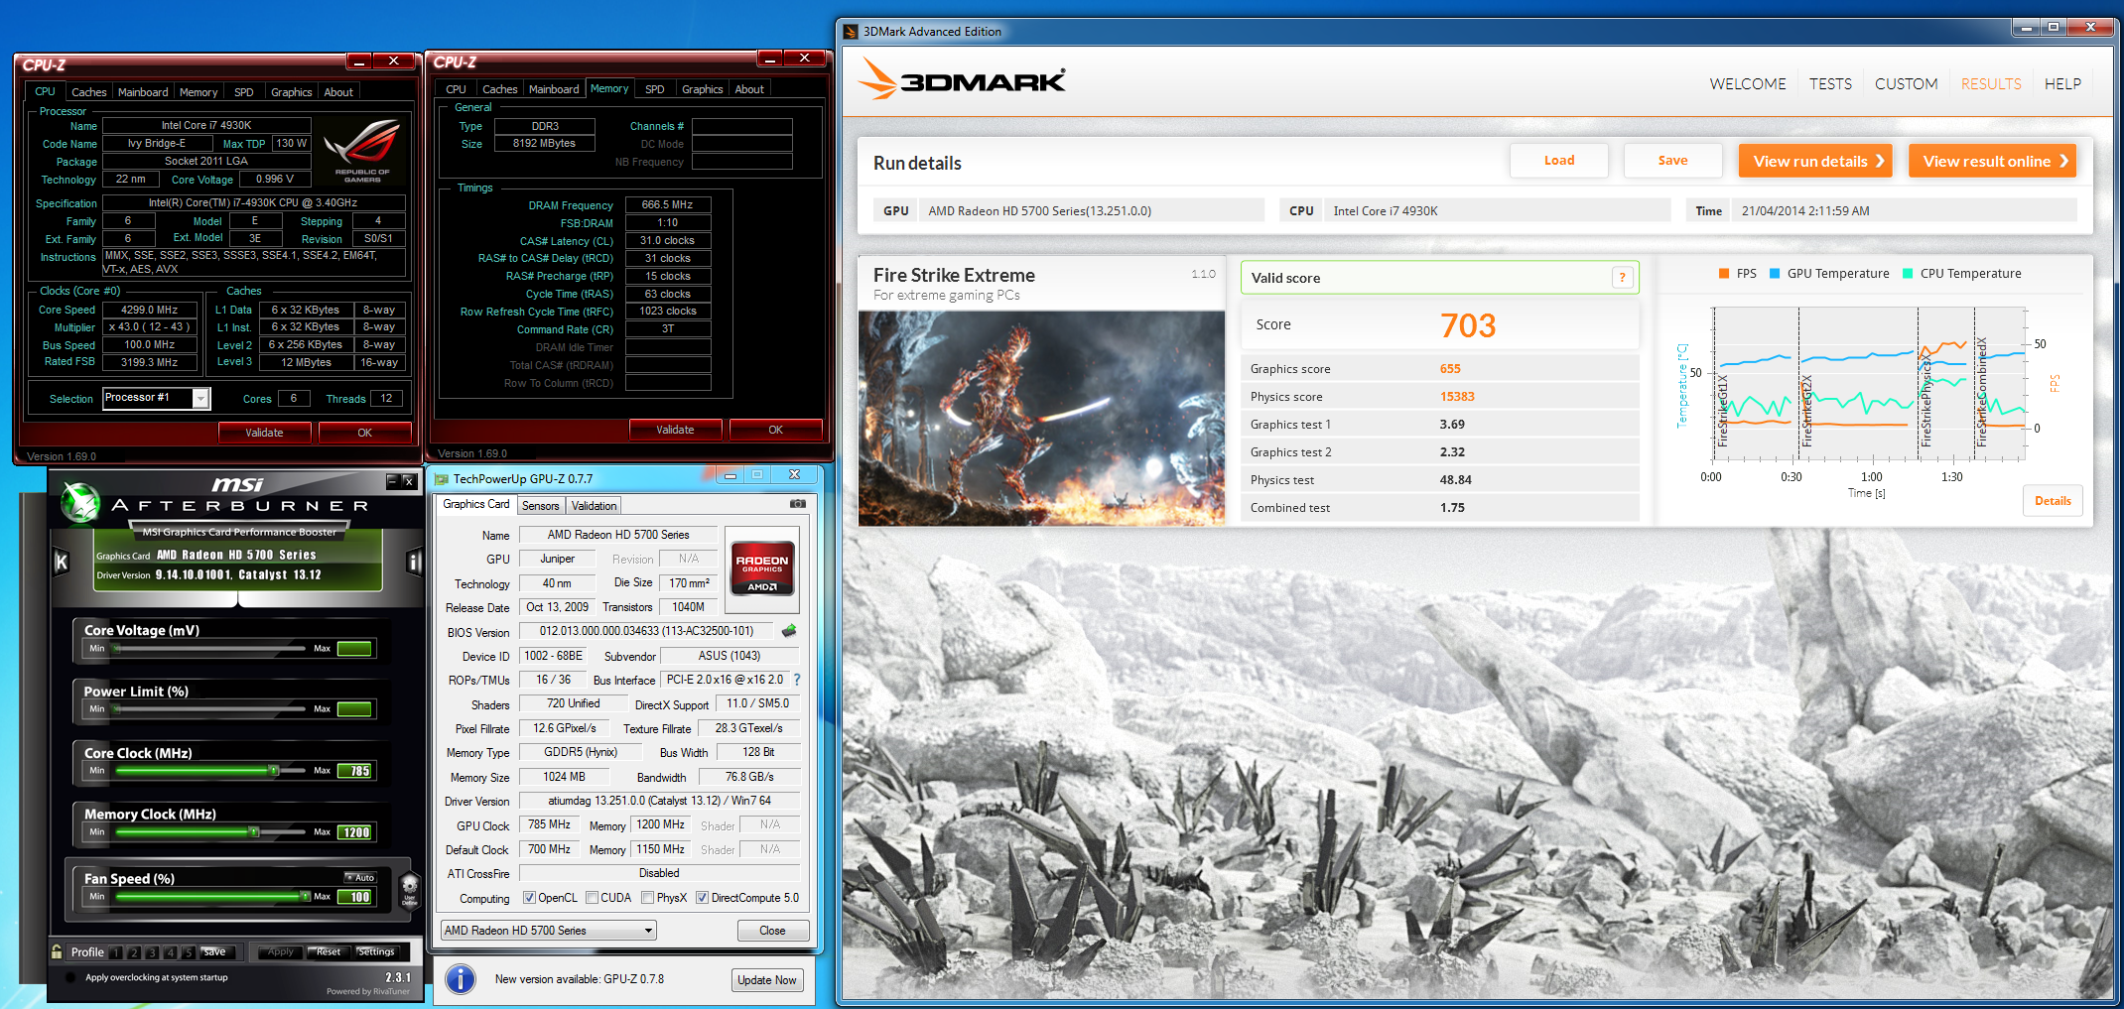Click the Fire Strike Extreme thumbnail image

click(x=1041, y=418)
